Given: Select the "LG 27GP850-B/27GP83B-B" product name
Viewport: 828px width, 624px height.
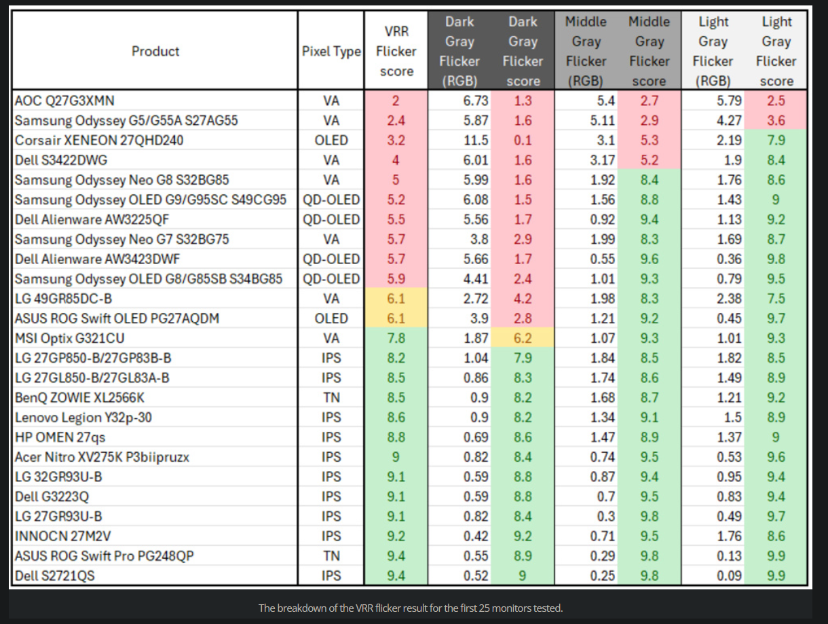Looking at the screenshot, I should click(93, 358).
